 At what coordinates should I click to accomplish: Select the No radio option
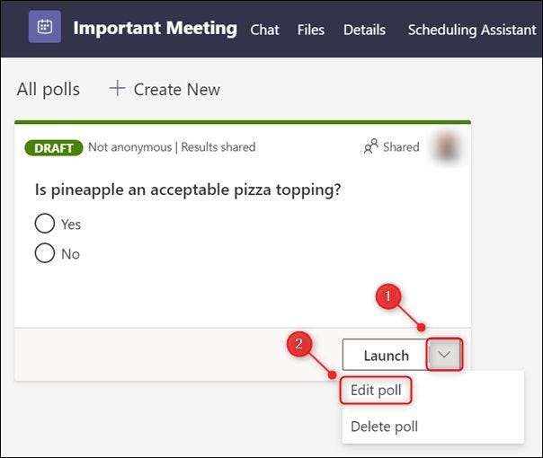[45, 253]
